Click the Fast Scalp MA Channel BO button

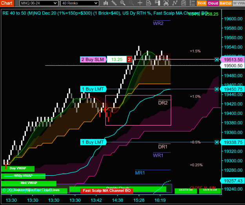(x=107, y=191)
